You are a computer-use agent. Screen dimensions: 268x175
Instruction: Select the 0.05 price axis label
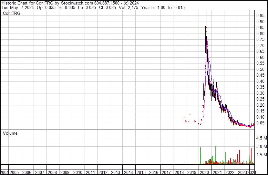click(261, 123)
